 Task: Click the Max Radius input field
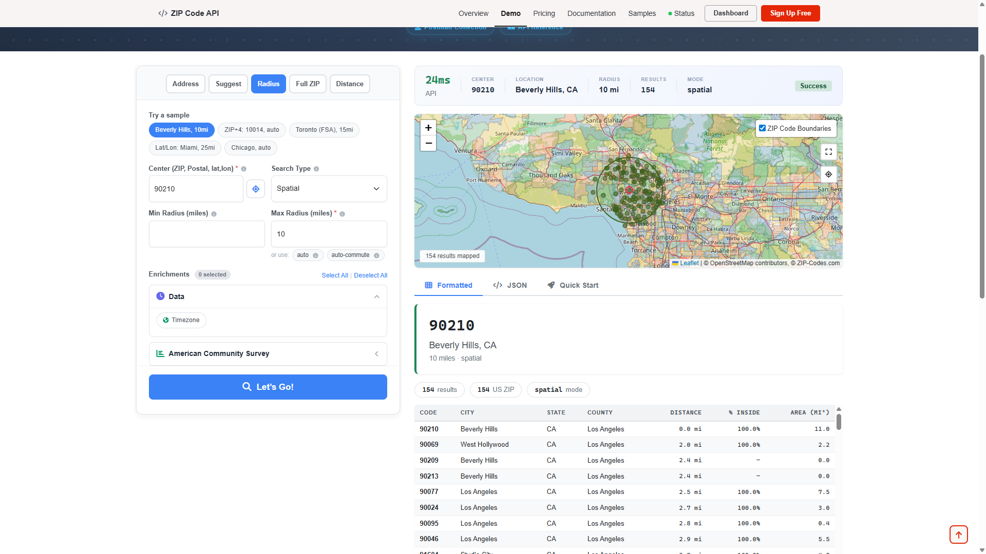(329, 234)
